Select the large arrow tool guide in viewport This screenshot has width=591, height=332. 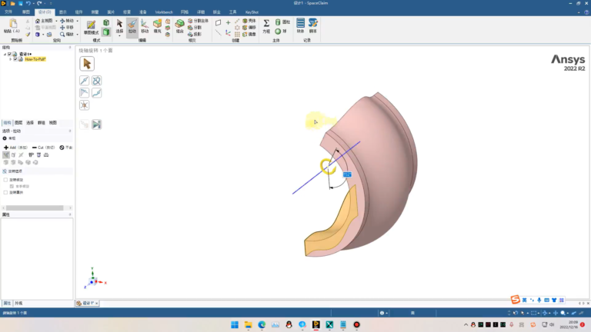coord(87,64)
